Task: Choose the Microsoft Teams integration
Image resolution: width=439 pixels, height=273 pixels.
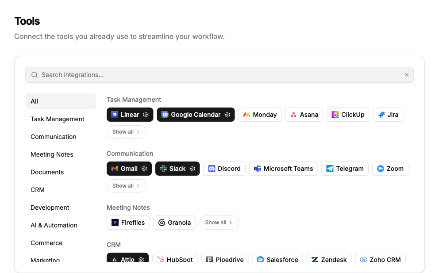Action: [283, 169]
